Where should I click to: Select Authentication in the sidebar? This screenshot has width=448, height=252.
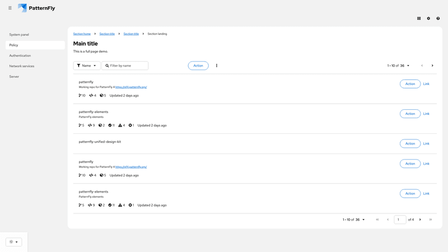pyautogui.click(x=35, y=55)
